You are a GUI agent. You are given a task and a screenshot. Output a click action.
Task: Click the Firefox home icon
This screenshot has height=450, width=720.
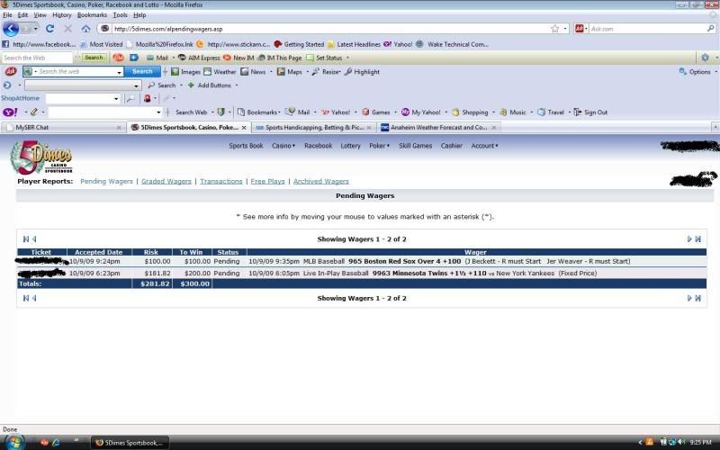coord(85,29)
